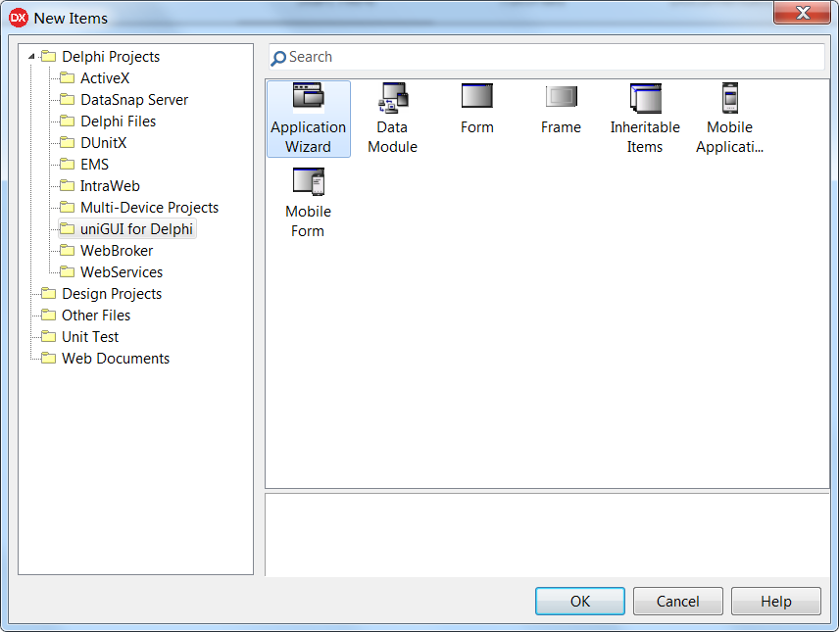
Task: Close the New Items dialog
Action: coord(802,13)
